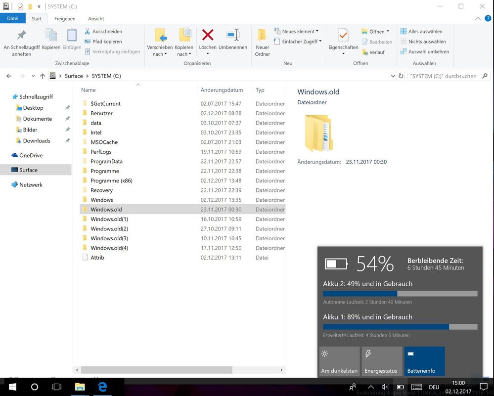Click the Akku 2 battery level bar
This screenshot has height=396, width=494.
click(x=400, y=294)
